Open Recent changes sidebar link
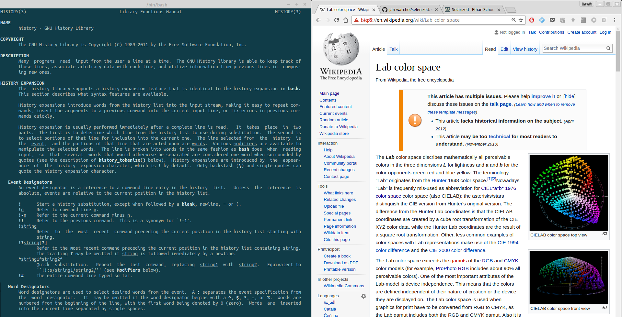The width and height of the screenshot is (622, 317). pyautogui.click(x=339, y=170)
